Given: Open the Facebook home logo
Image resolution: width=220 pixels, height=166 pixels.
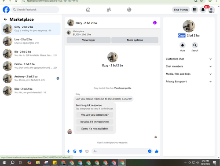Looking at the screenshot, I should click(6, 10).
